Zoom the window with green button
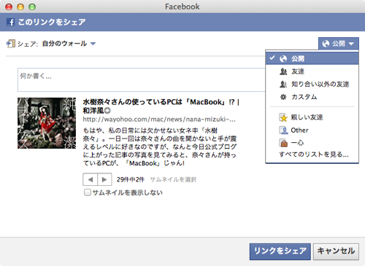The width and height of the screenshot is (365, 266). (32, 7)
